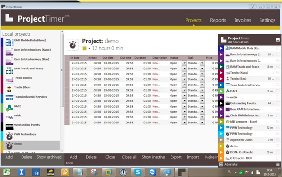Screen dimensions: 282x177
Task: Open Outstanding Events project in local list
Action: click(27, 125)
